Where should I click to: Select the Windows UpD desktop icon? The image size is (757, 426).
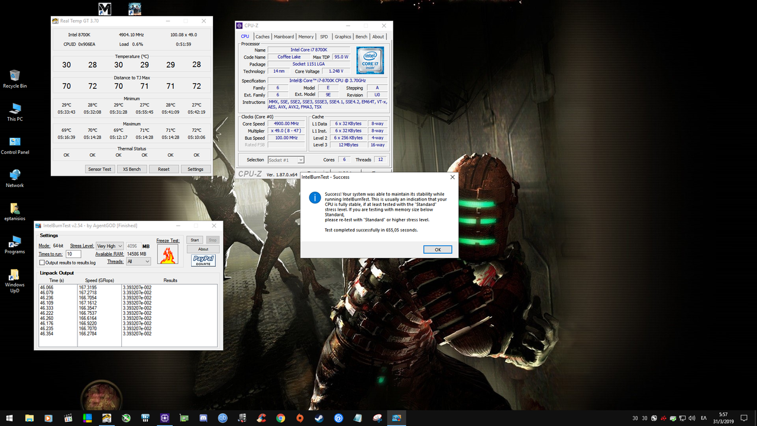click(x=15, y=280)
